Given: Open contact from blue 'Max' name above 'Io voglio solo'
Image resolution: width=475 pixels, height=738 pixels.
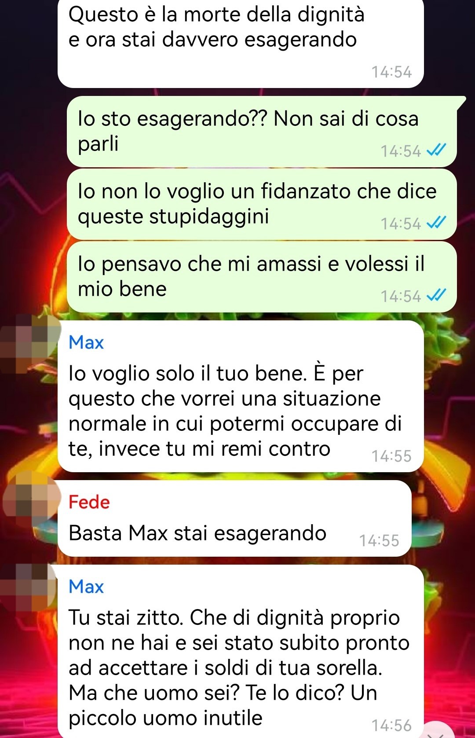Looking at the screenshot, I should coord(86,342).
